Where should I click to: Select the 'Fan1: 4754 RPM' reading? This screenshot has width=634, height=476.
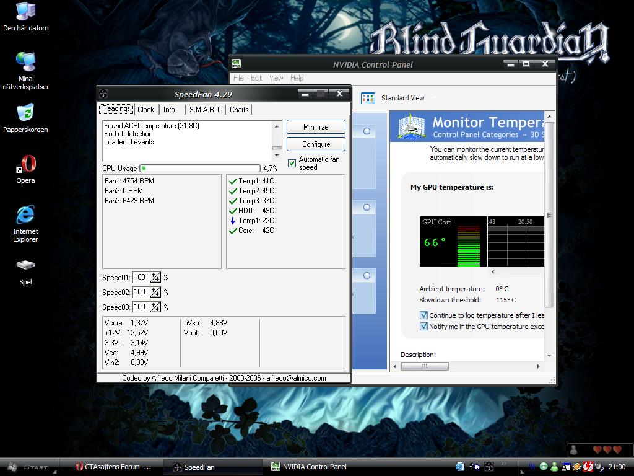(x=129, y=180)
